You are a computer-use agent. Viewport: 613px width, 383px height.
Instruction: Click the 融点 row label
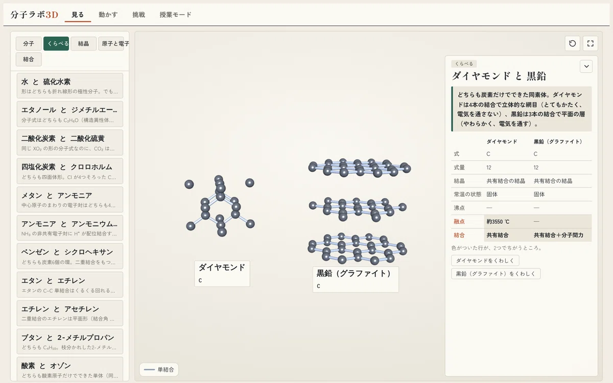[x=459, y=222]
